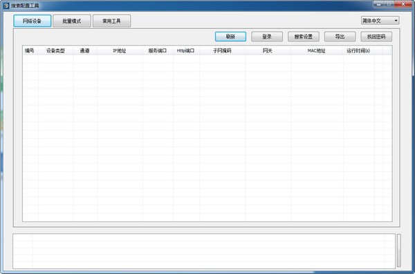Screen dimensions: 415x274
Task: Click the app icon in title bar
Action: (x=6, y=6)
